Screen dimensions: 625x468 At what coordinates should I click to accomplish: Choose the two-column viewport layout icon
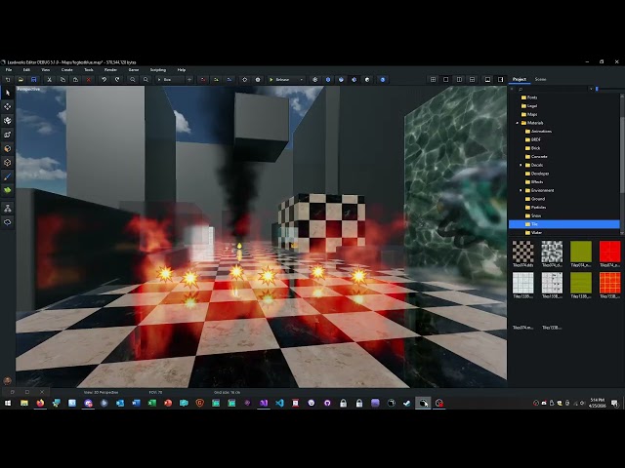[x=459, y=80]
